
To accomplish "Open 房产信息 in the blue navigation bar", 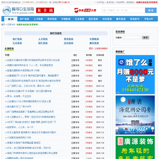I will [24, 19].
